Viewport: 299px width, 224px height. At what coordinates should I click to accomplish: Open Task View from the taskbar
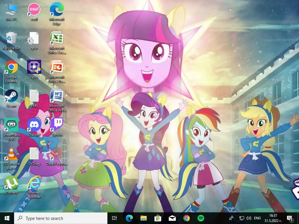[114, 218]
